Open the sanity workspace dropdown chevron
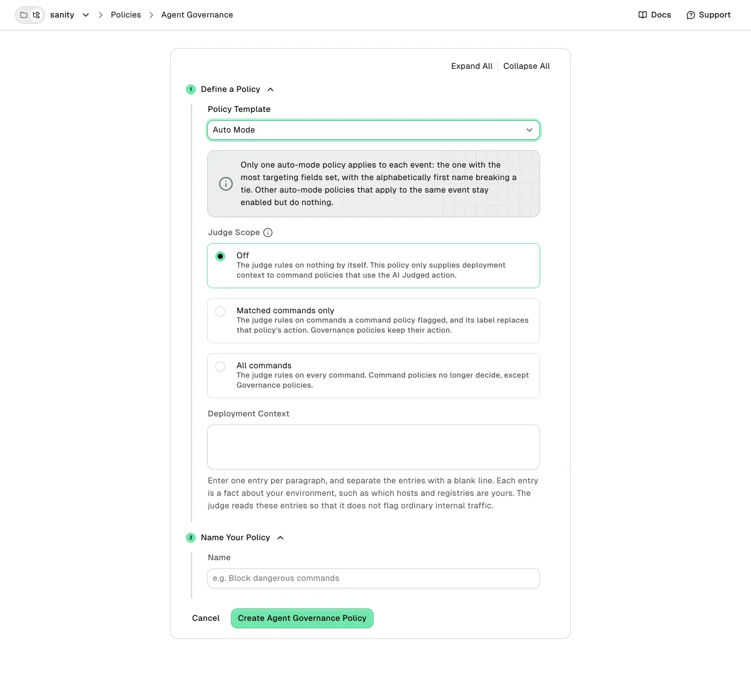 (86, 15)
